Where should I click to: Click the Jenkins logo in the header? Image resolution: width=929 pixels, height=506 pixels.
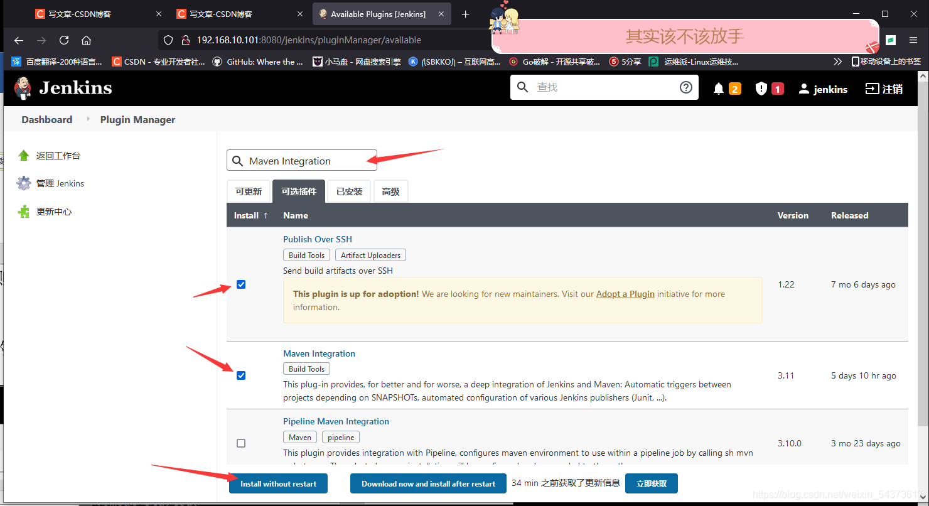click(x=63, y=88)
